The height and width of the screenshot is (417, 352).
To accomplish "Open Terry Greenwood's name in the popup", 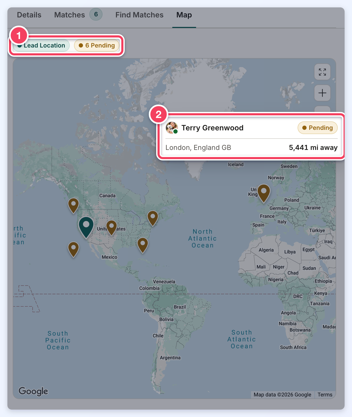I will point(212,128).
